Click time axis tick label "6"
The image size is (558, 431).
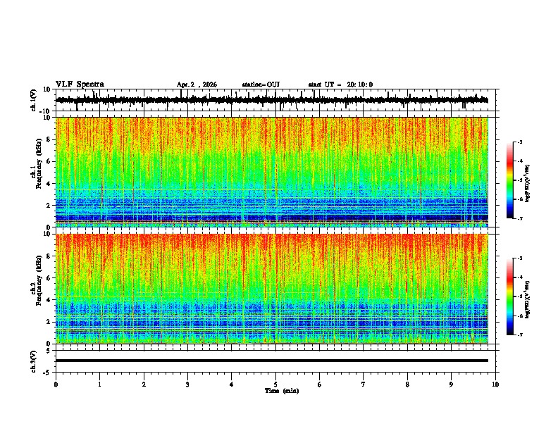point(320,385)
